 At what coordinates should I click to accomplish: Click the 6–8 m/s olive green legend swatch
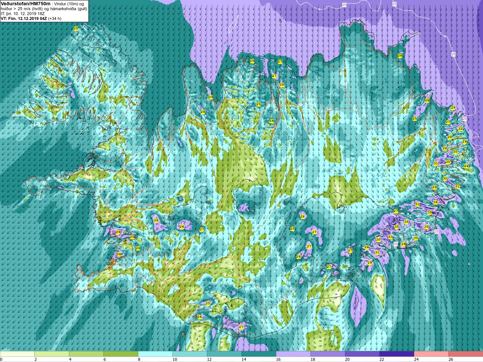121,354
